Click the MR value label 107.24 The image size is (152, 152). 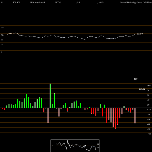click(x=142, y=89)
